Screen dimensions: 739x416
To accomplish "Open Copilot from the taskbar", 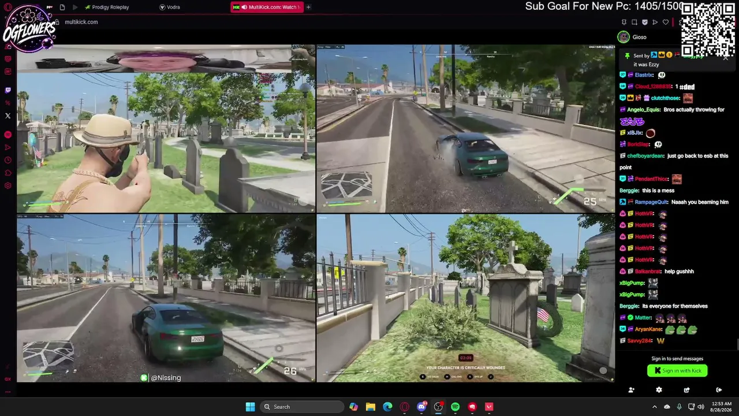I will pos(353,407).
